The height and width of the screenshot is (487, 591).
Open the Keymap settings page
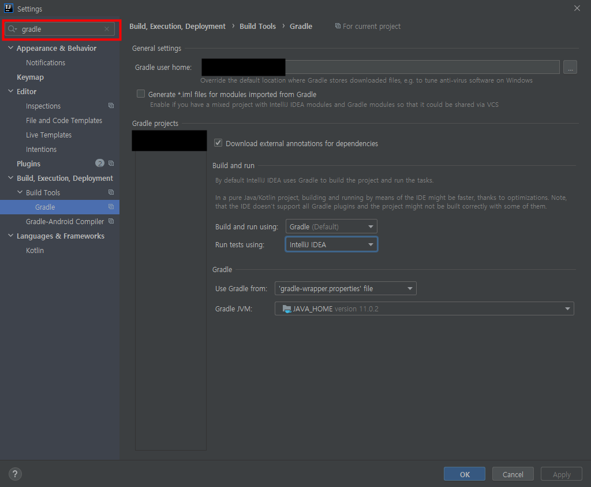[30, 77]
